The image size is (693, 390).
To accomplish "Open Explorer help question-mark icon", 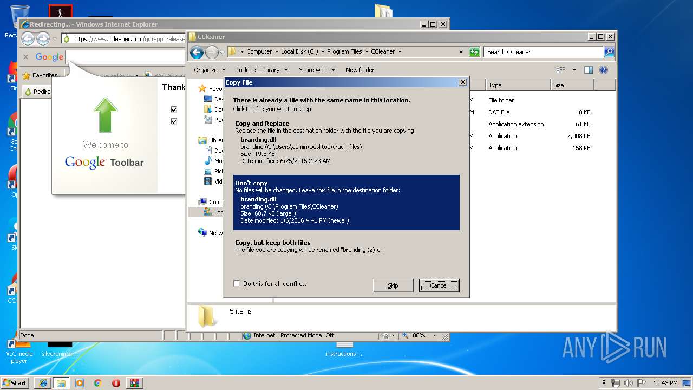I will [604, 70].
